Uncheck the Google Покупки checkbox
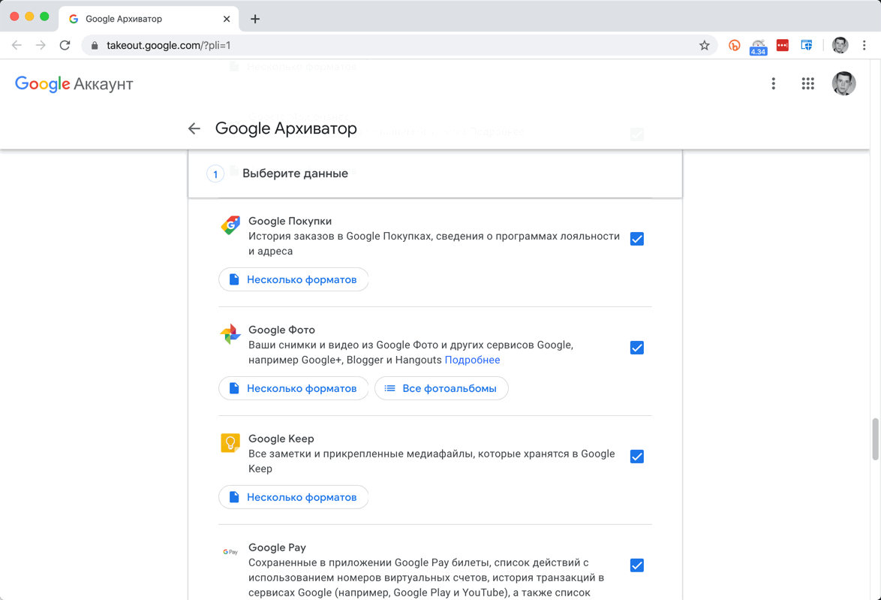Viewport: 881px width, 600px height. click(636, 239)
